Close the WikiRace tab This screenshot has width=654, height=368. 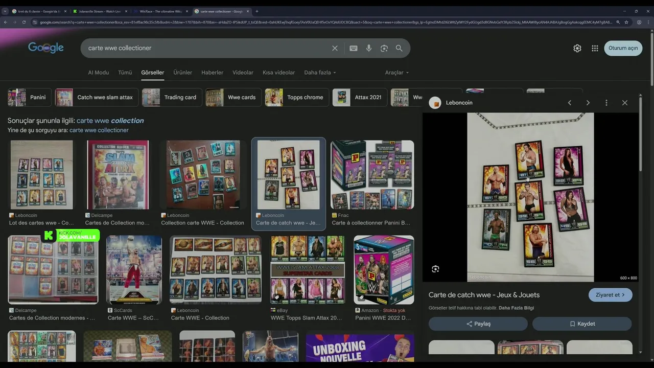(187, 11)
